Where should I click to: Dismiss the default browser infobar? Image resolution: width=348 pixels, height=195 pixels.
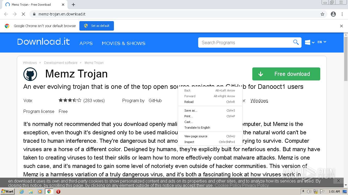tap(341, 26)
